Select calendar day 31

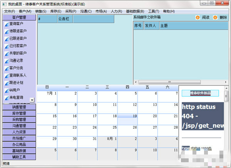click(87, 142)
